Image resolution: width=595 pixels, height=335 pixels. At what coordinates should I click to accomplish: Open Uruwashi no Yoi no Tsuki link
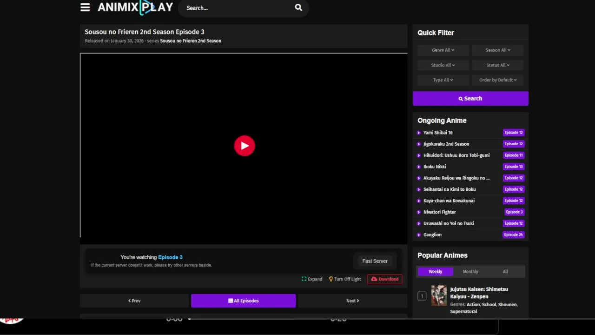click(449, 223)
